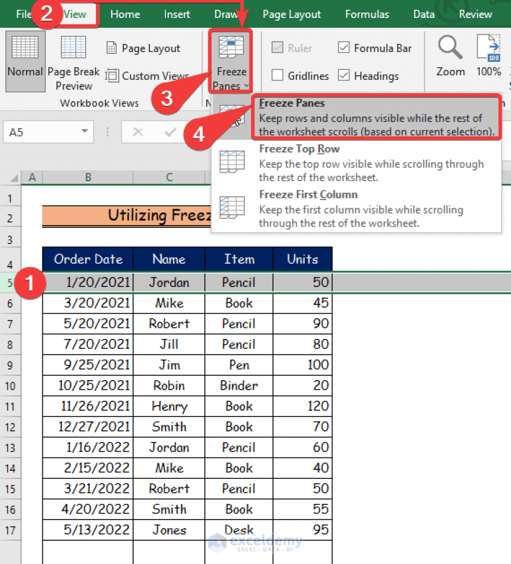Click the Zoom magnifier icon
This screenshot has height=564, width=511.
450,47
